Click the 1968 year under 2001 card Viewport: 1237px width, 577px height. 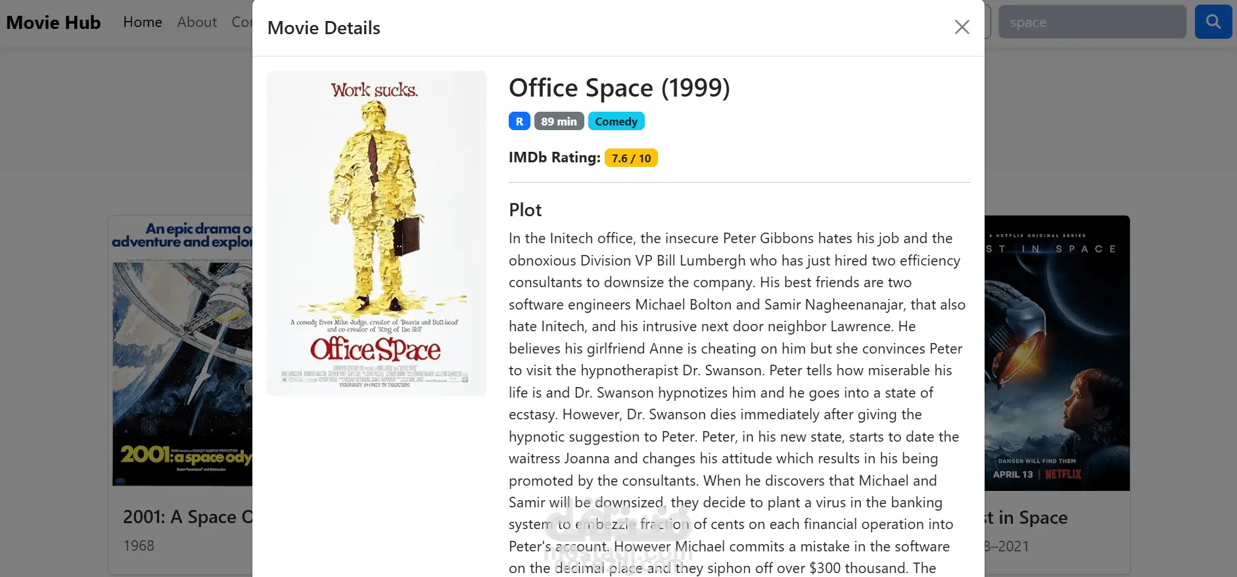pyautogui.click(x=139, y=546)
